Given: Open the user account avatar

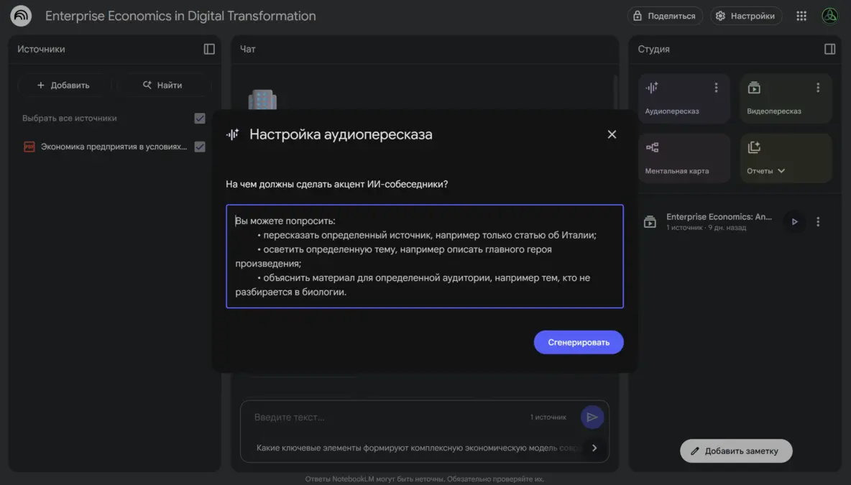Looking at the screenshot, I should pos(830,16).
